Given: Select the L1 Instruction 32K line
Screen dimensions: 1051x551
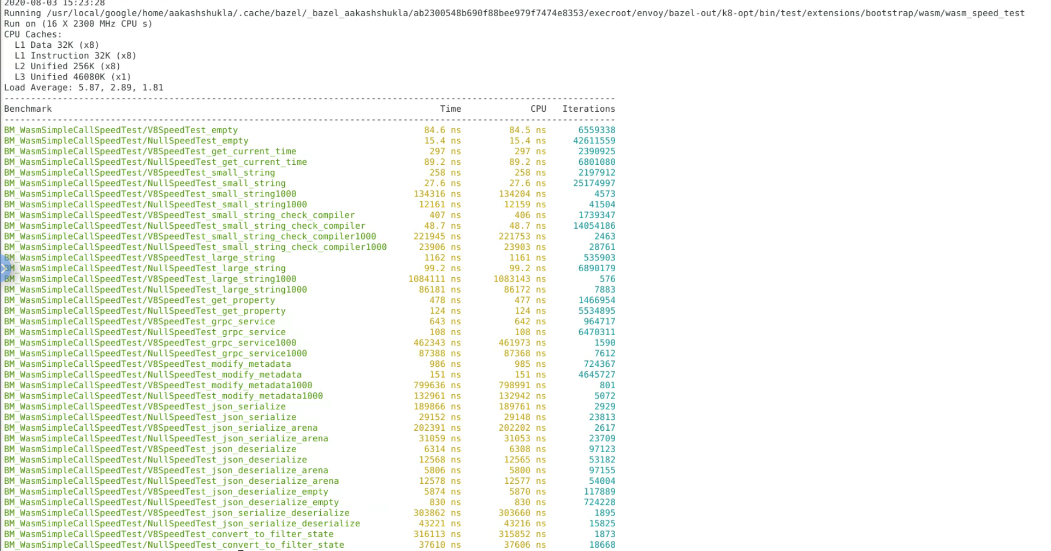Looking at the screenshot, I should pyautogui.click(x=76, y=56).
